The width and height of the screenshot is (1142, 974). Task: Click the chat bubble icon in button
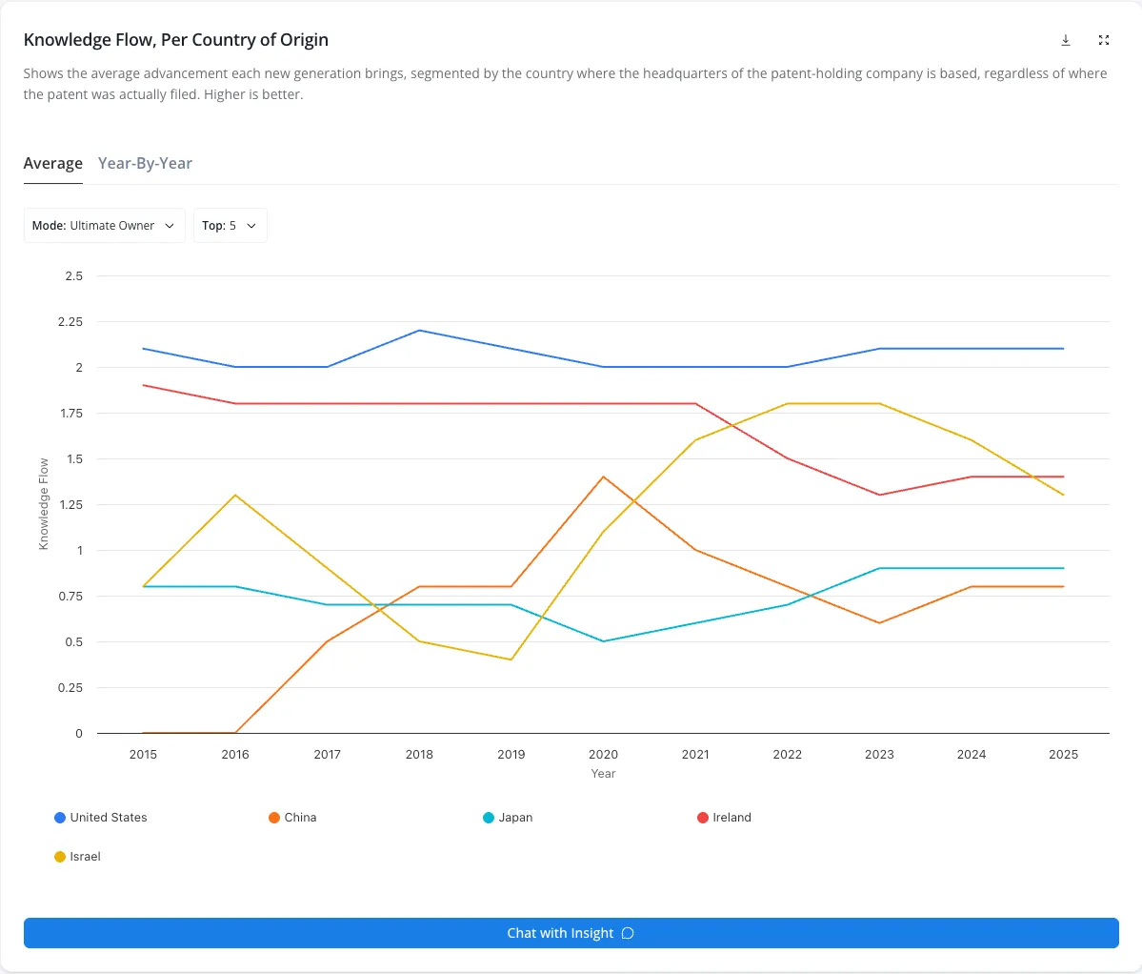pos(628,933)
